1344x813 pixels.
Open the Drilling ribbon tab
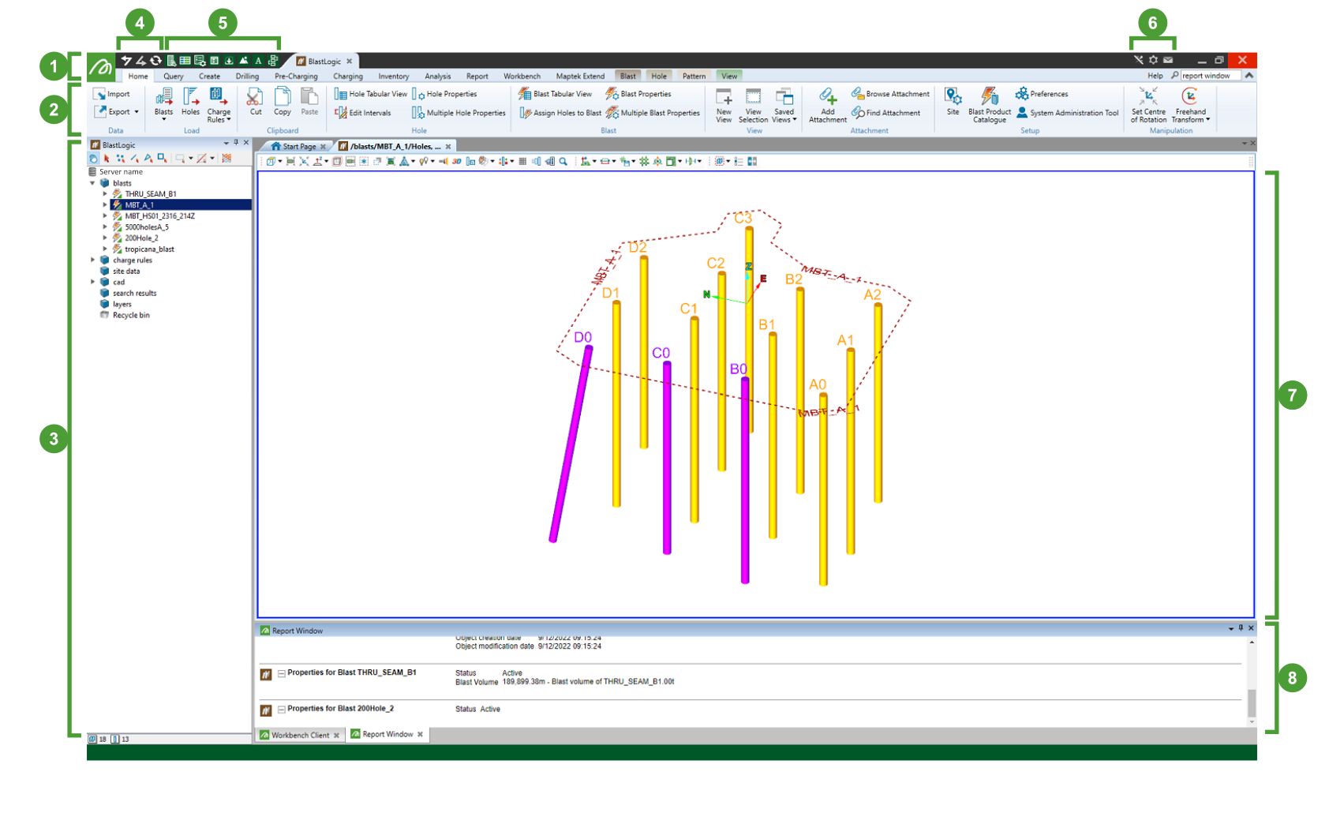(x=247, y=77)
